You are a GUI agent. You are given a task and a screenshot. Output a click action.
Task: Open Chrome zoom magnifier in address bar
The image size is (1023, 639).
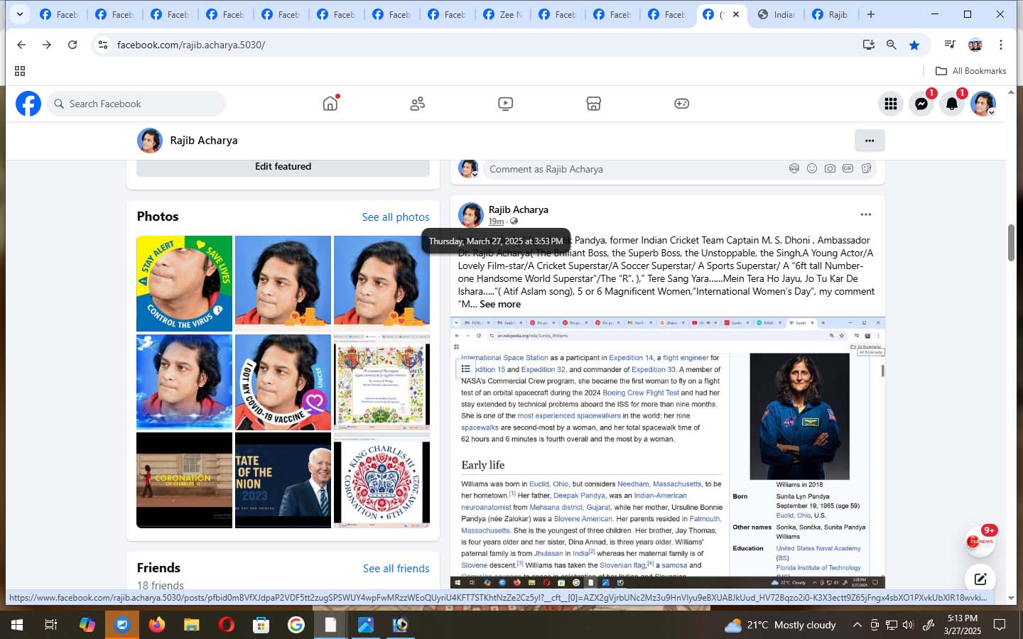[892, 45]
